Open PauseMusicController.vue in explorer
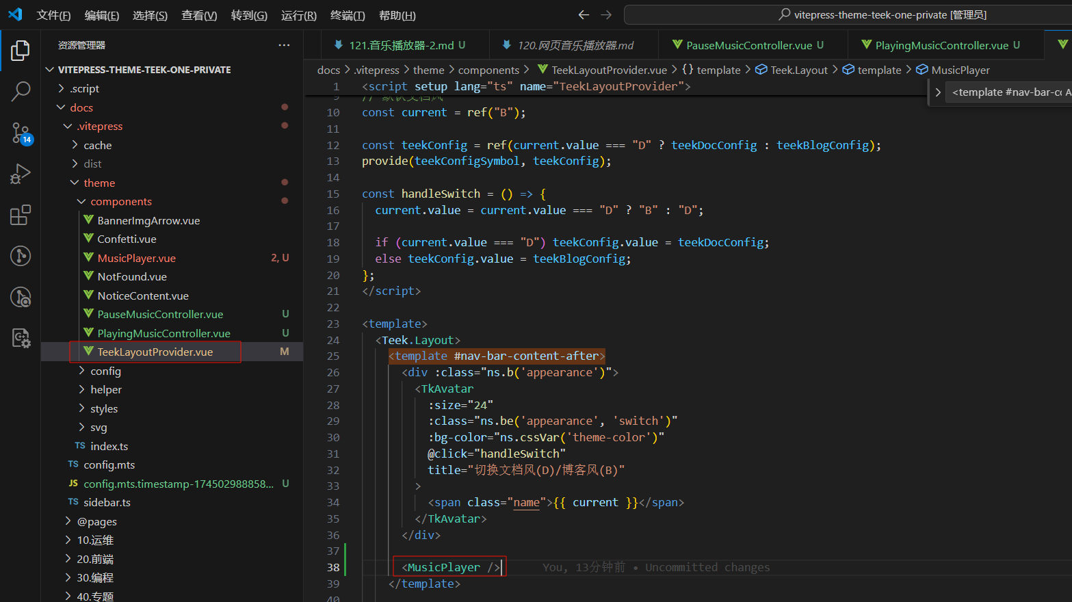The image size is (1072, 602). click(160, 314)
